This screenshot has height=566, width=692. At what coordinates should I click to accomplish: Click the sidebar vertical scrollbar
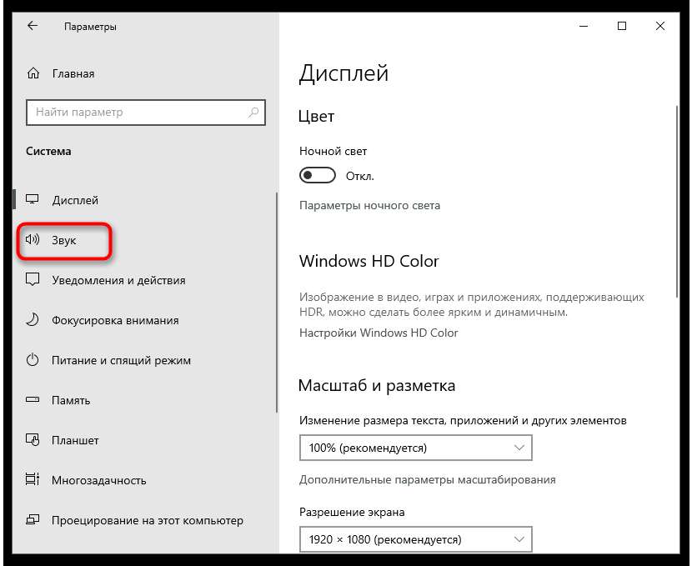[277, 303]
